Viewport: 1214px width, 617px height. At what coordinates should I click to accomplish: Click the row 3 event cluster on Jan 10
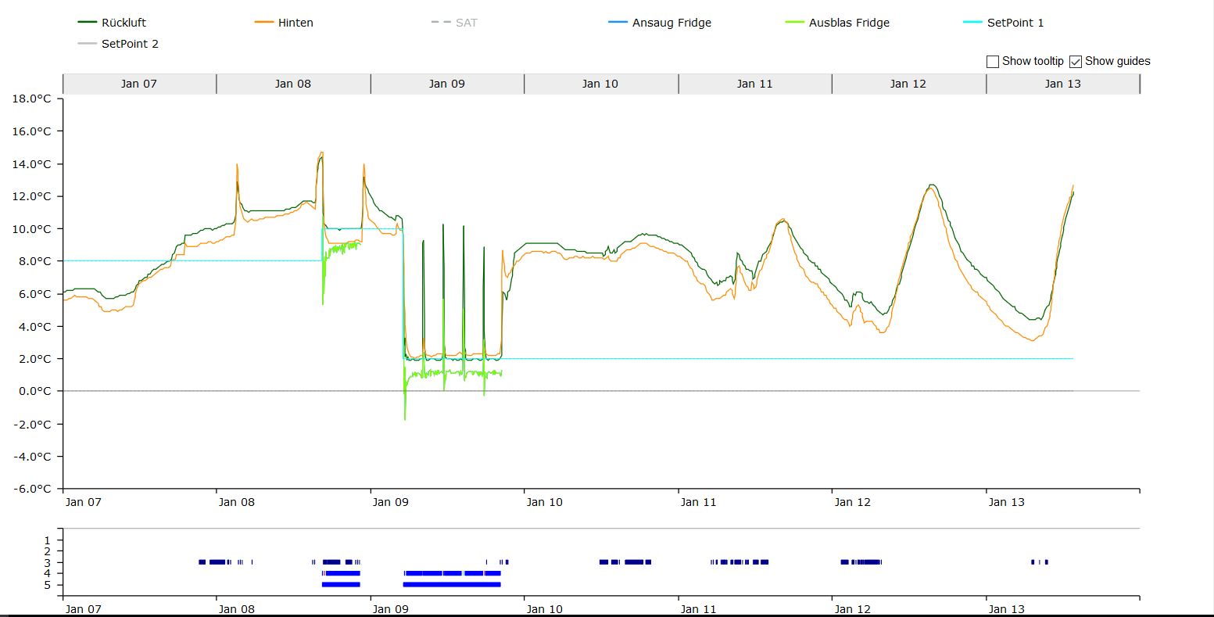coord(625,562)
